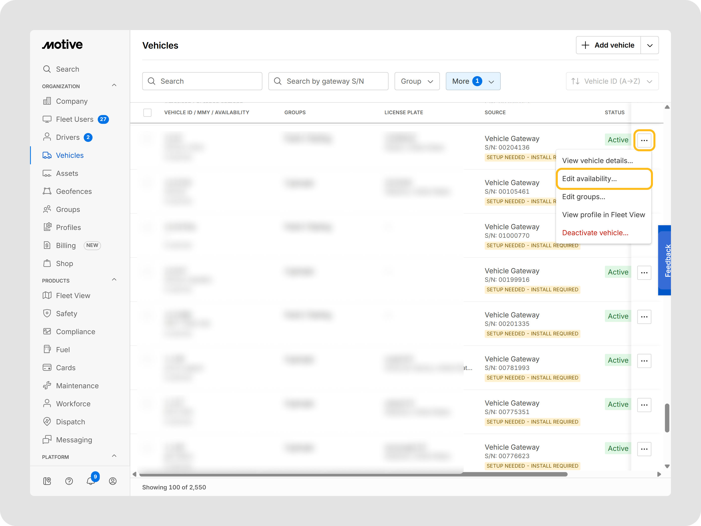The height and width of the screenshot is (526, 701).
Task: Open Geofences from the sidebar
Action: pos(74,191)
